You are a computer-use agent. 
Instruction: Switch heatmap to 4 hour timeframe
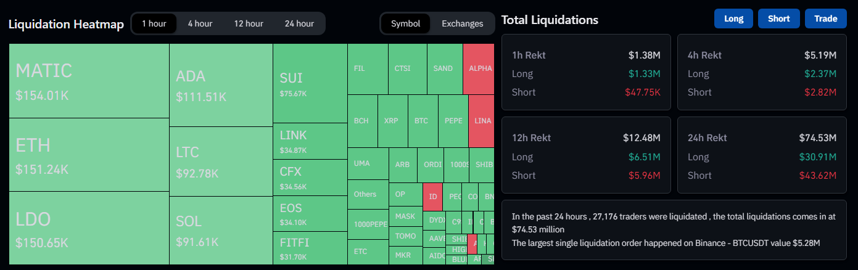(x=200, y=24)
